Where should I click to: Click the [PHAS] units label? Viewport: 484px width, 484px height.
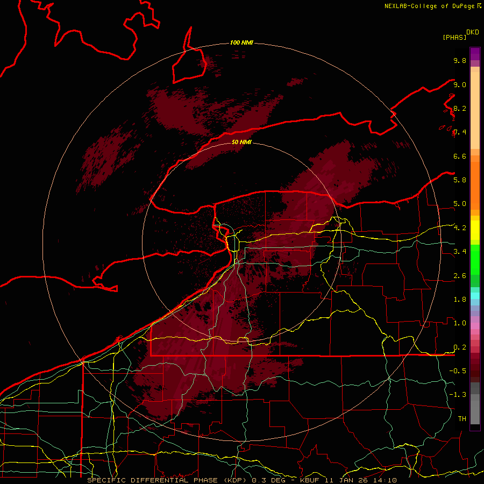454,37
